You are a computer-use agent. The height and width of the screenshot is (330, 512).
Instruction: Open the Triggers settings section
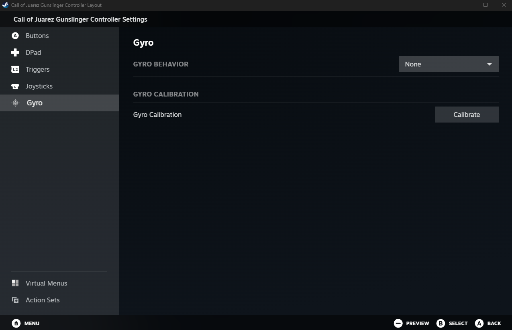point(37,69)
